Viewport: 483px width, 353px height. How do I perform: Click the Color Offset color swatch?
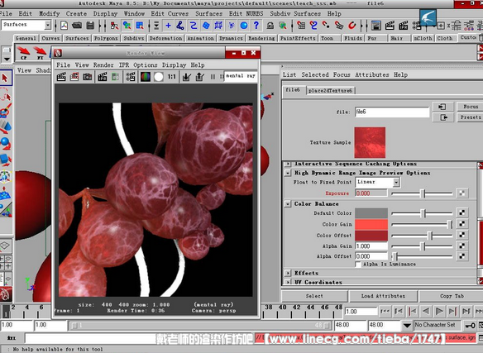[371, 236]
